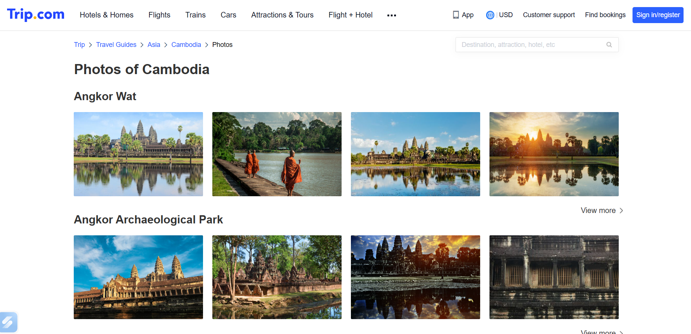Click the globe language icon
This screenshot has height=334, width=691.
(x=490, y=15)
